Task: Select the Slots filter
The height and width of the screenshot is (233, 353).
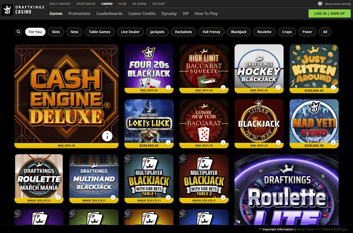Action: [x=56, y=32]
